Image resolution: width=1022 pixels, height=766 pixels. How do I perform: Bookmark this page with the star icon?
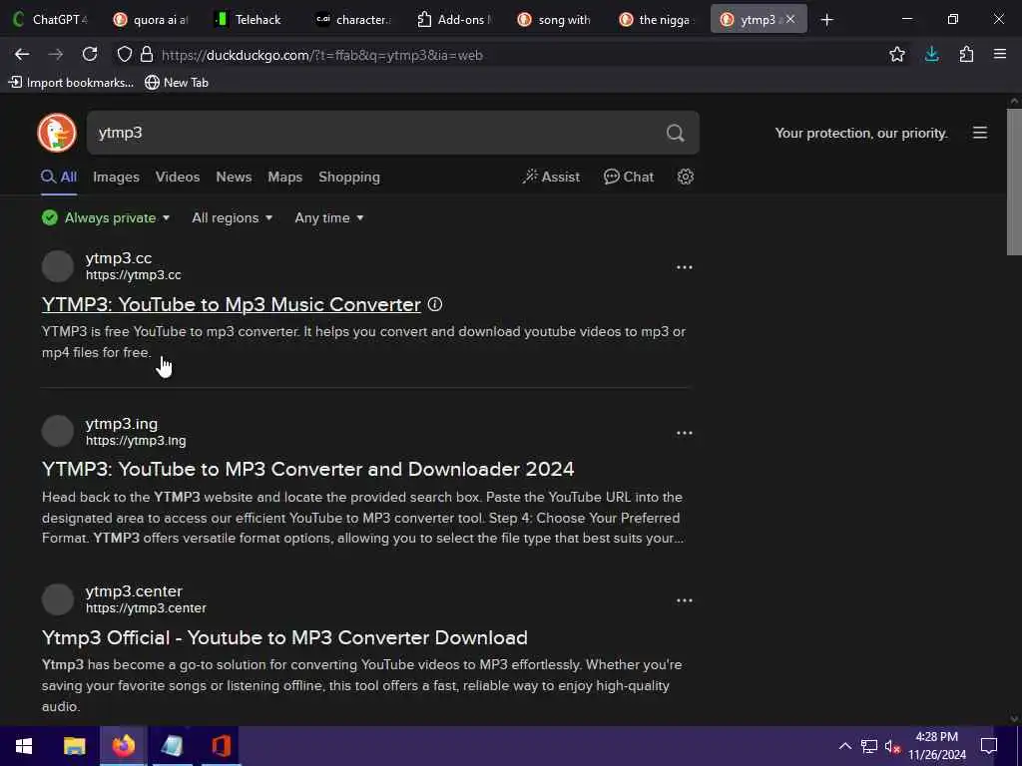coord(897,55)
